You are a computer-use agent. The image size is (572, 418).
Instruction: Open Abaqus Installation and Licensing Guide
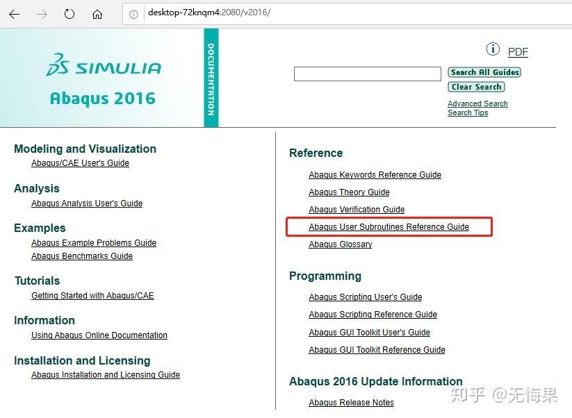106,375
